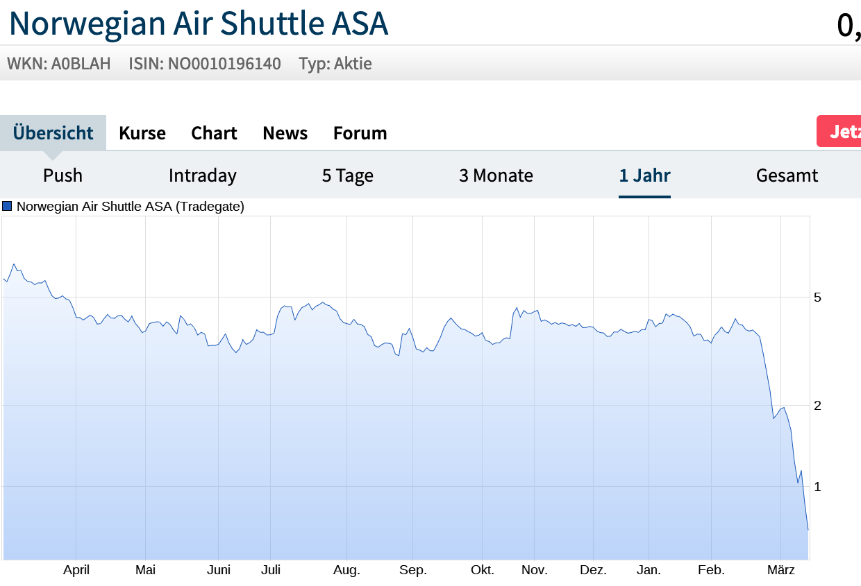Click the Juli label on chart axis
The image size is (861, 586).
271,570
